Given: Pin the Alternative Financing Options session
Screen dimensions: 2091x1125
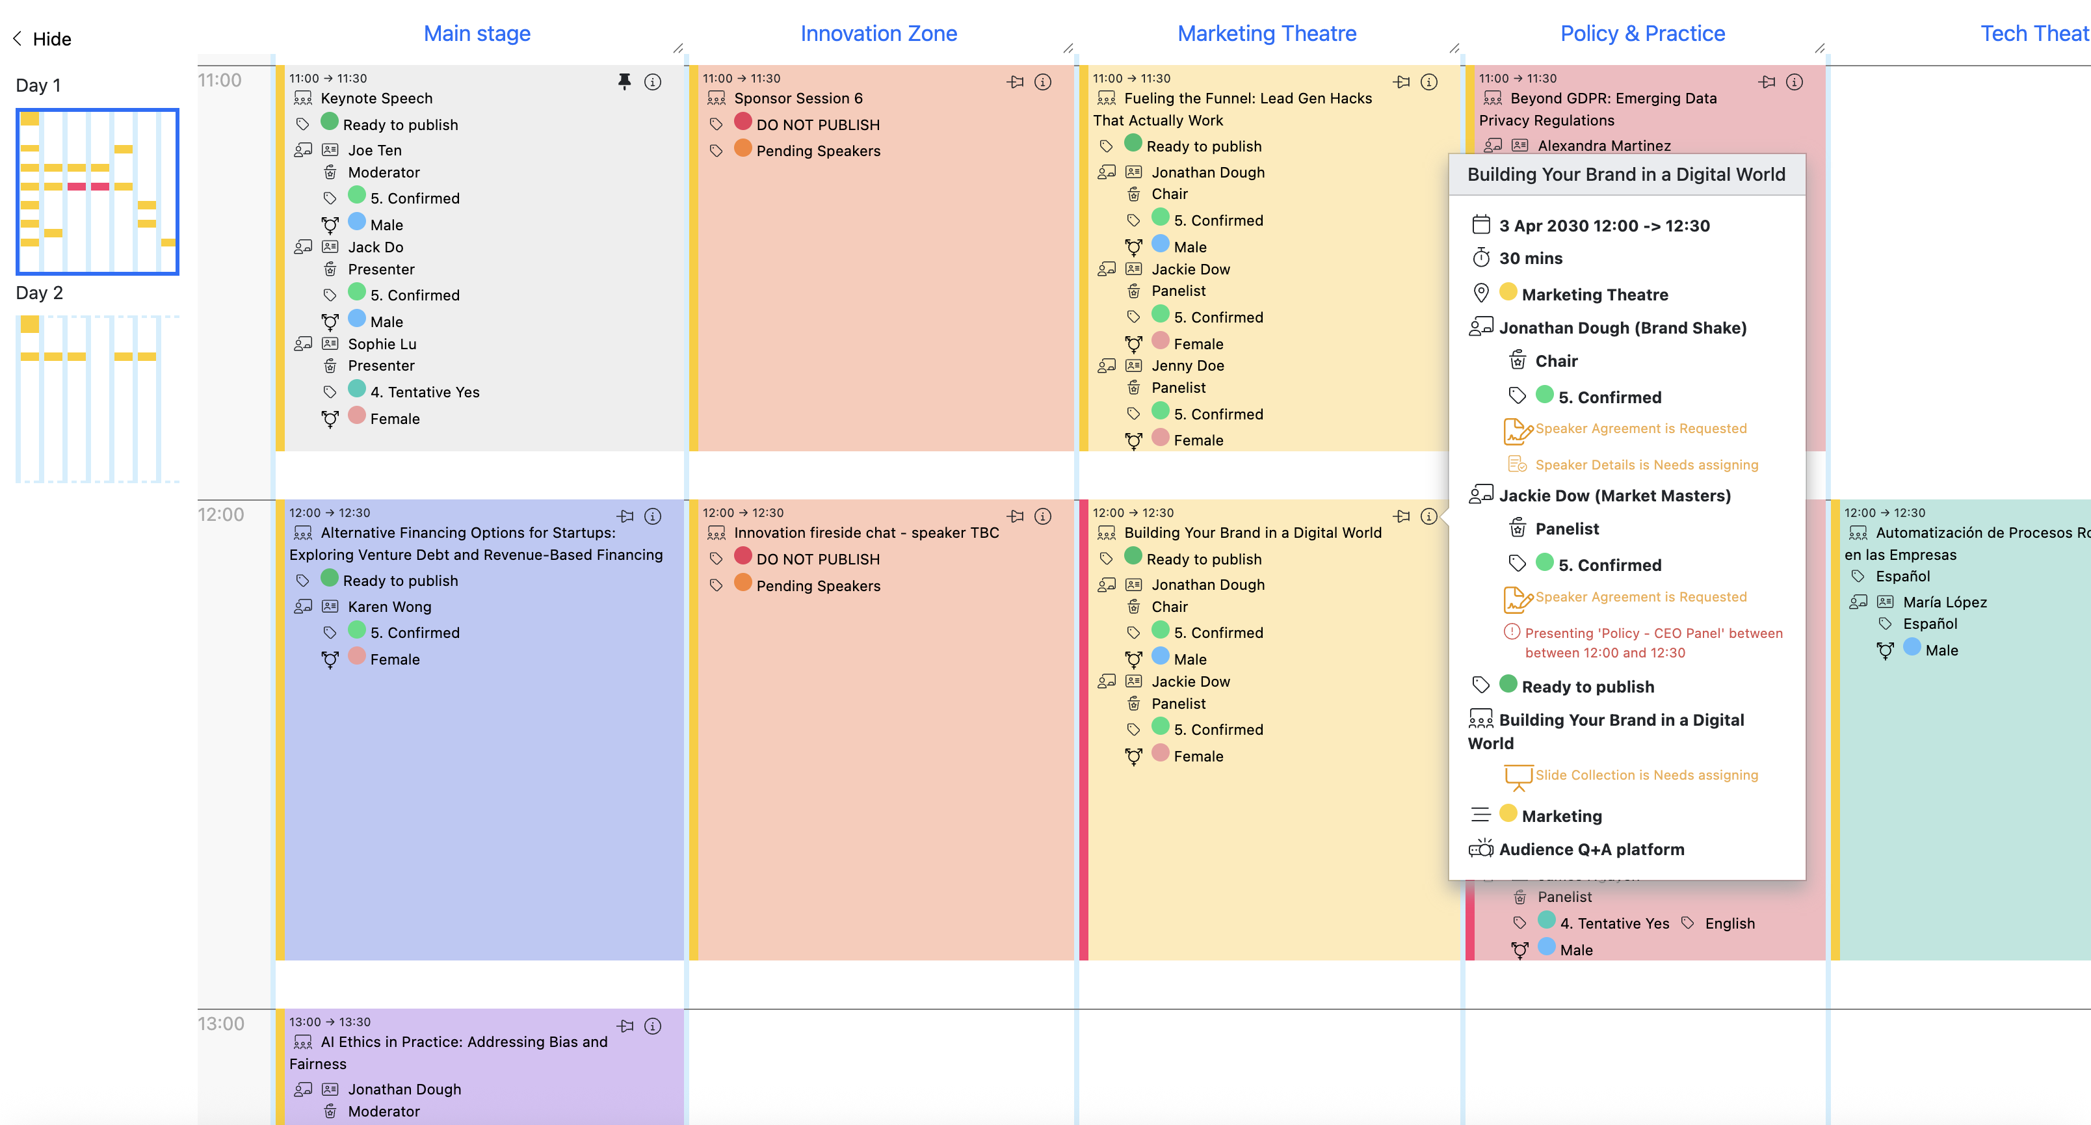Looking at the screenshot, I should (626, 516).
